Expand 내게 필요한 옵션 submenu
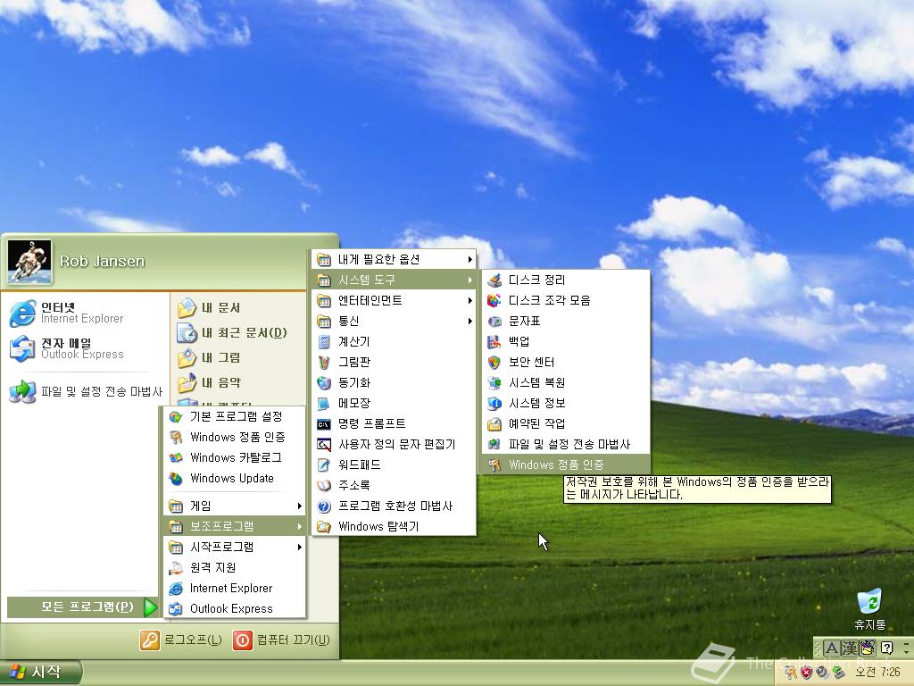 point(394,260)
